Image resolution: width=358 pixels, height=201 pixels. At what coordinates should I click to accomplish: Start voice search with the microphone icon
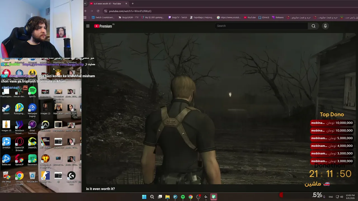pyautogui.click(x=325, y=26)
